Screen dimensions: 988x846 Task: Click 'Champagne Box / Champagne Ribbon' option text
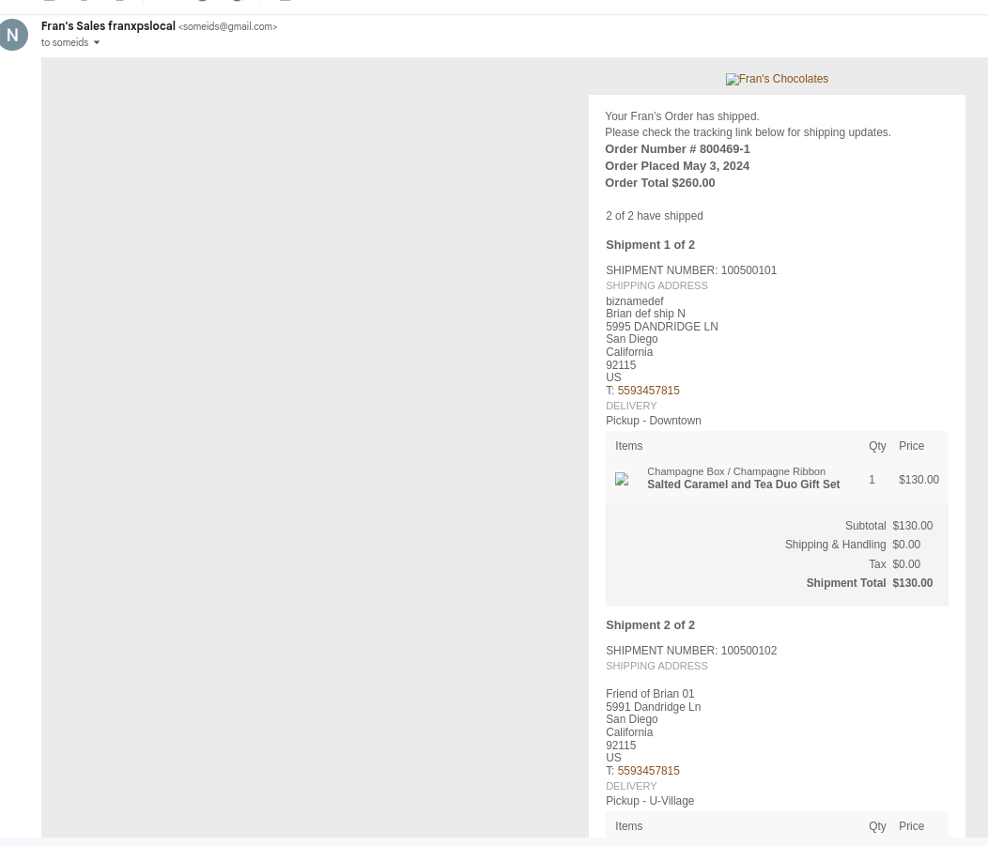[x=735, y=471]
